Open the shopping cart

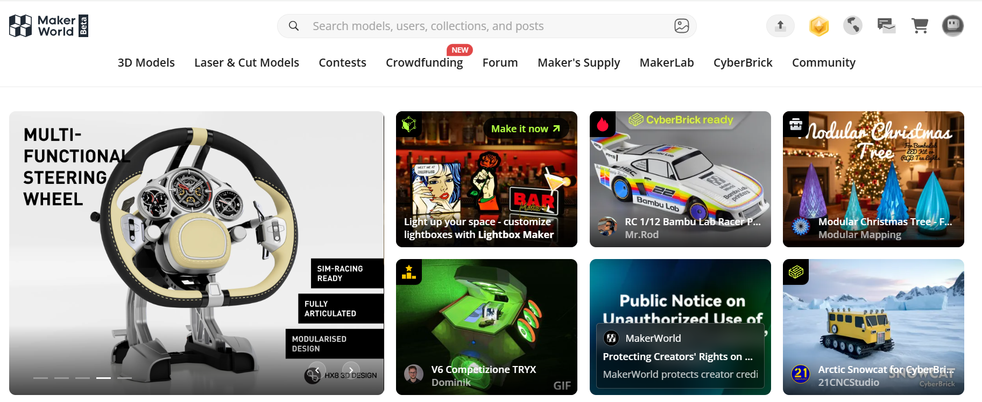(x=920, y=25)
